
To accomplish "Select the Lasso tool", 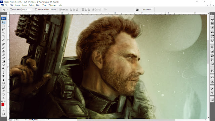I will (3, 29).
